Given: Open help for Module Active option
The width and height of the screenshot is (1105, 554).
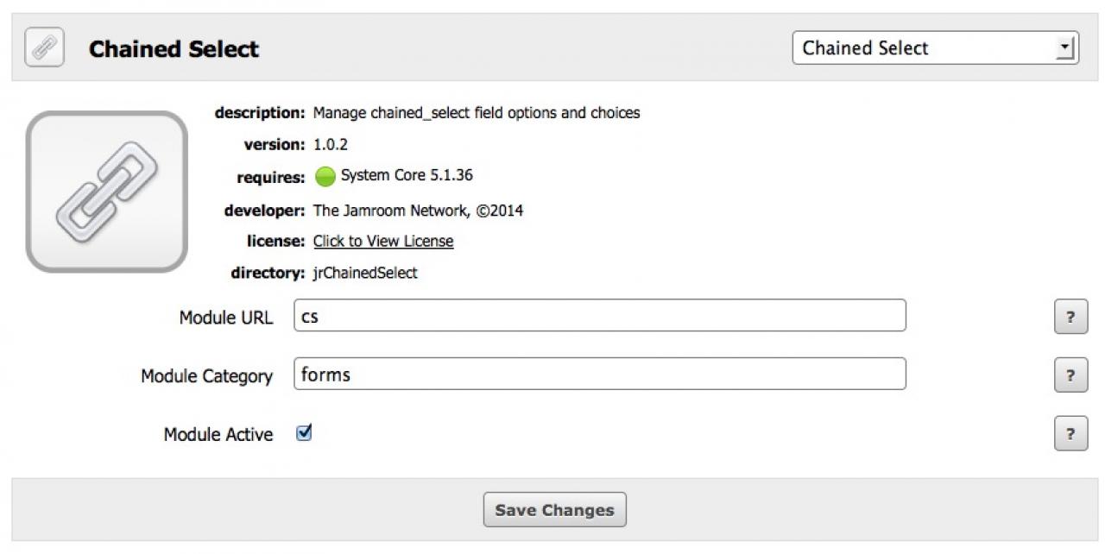Looking at the screenshot, I should click(x=1070, y=434).
